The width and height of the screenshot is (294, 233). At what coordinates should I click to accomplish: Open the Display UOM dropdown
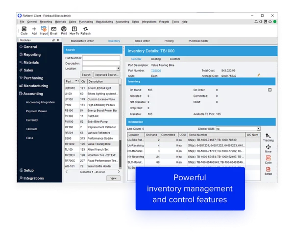click(259, 129)
